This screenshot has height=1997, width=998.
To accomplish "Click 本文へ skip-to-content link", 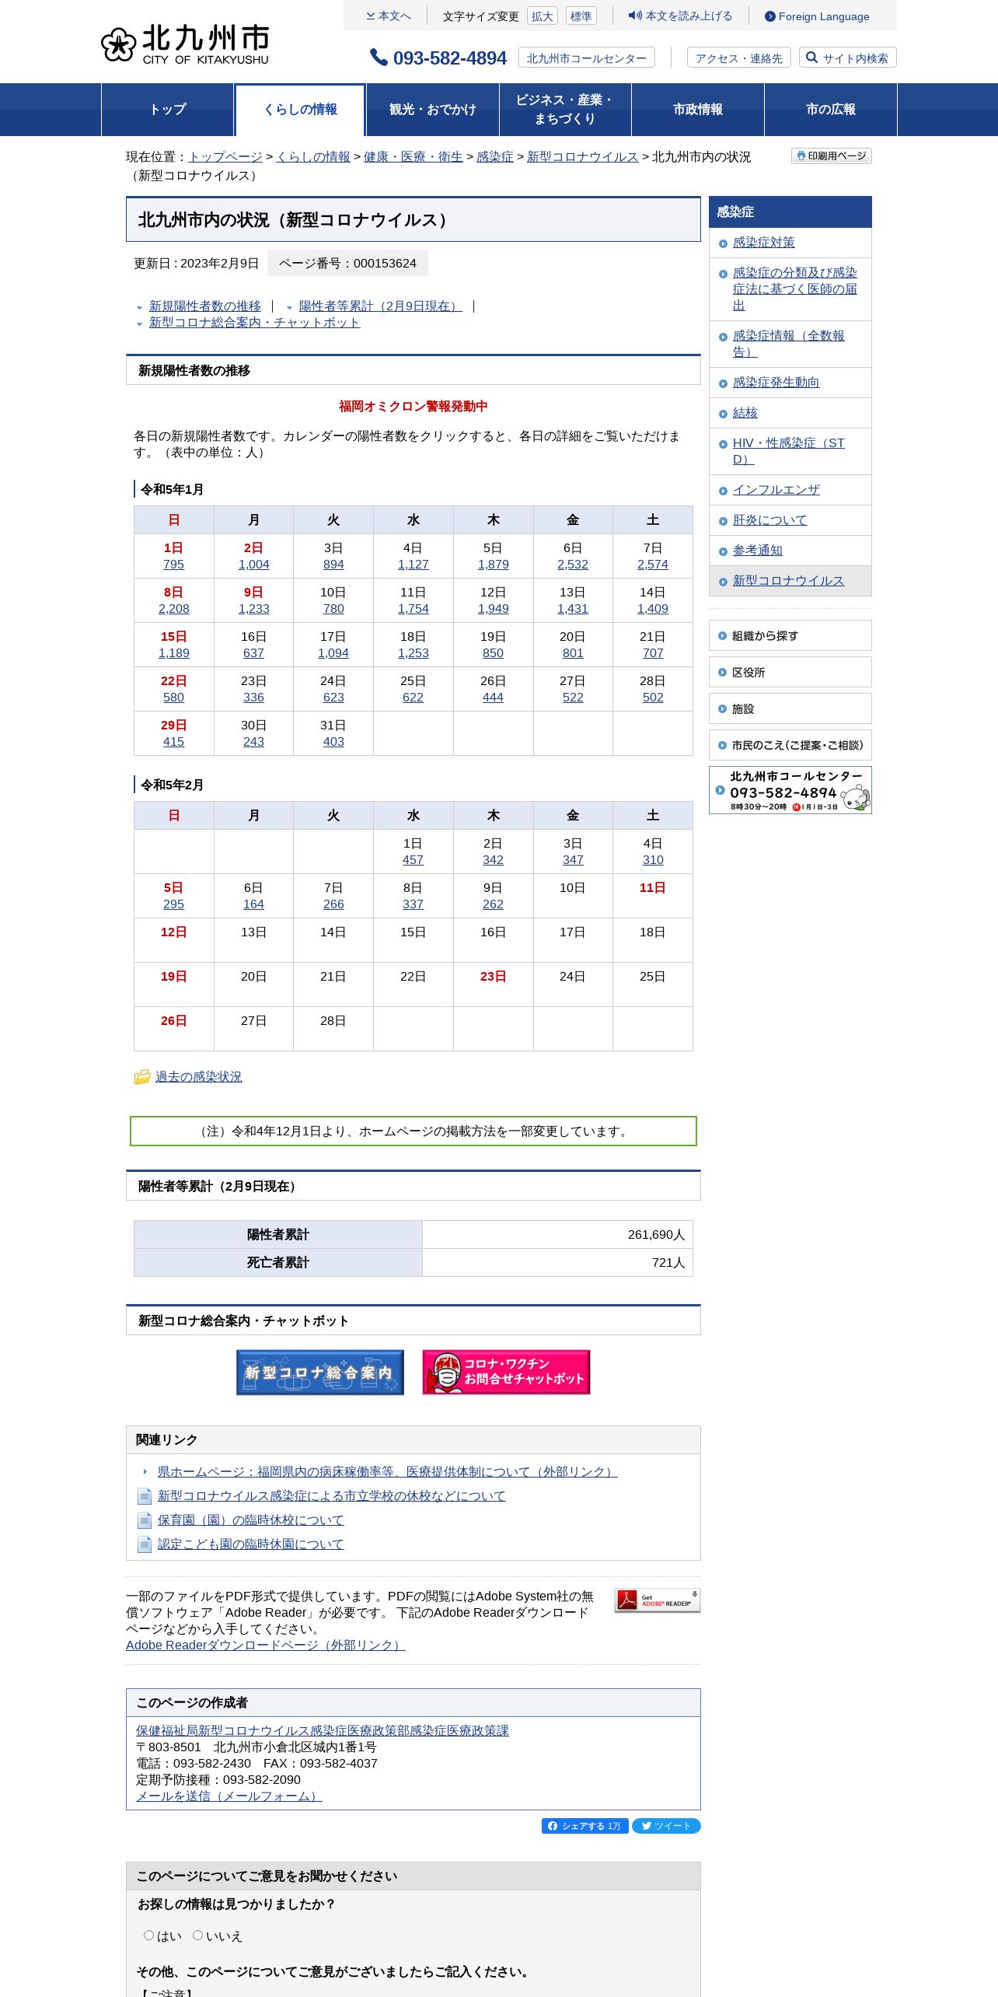I will click(389, 16).
